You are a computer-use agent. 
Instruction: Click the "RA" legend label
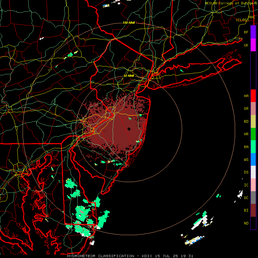pyautogui.click(x=246, y=147)
